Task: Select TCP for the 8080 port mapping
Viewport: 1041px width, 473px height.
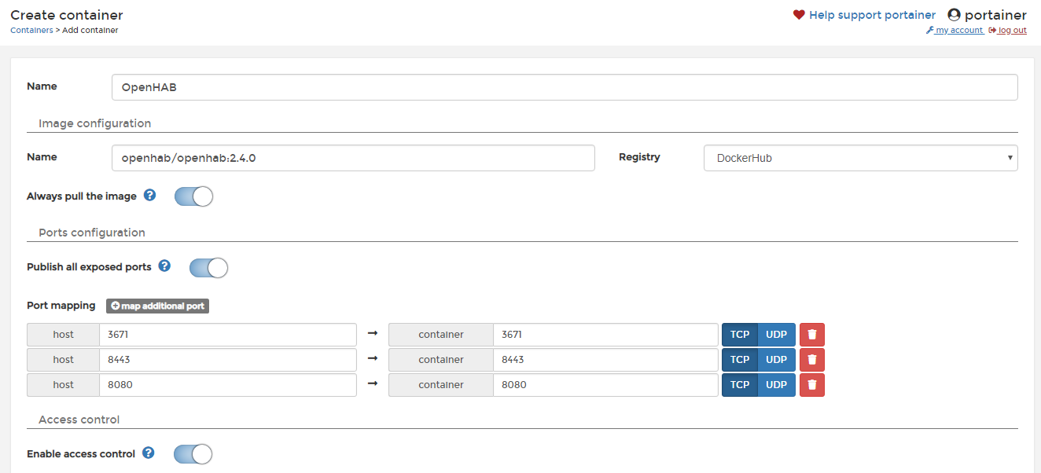Action: (x=740, y=385)
